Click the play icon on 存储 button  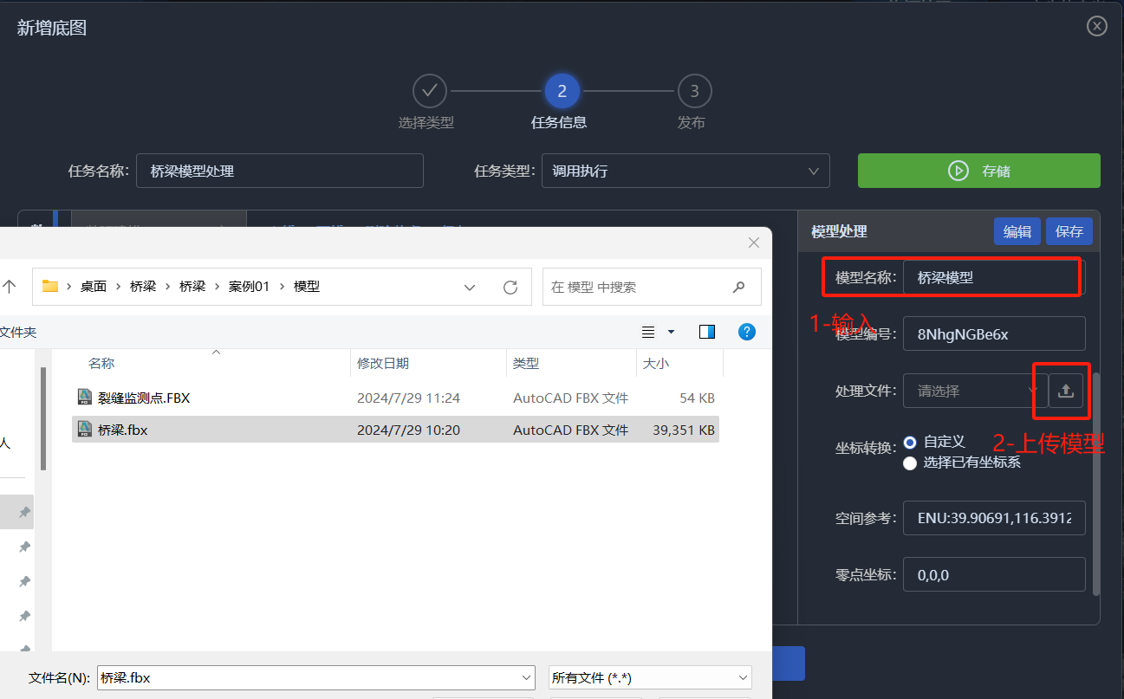tap(958, 171)
